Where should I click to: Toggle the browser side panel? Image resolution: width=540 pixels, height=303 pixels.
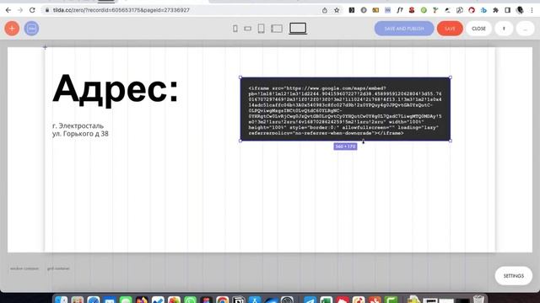(x=508, y=10)
